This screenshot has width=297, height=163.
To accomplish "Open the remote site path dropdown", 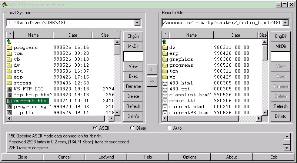I will (286, 23).
